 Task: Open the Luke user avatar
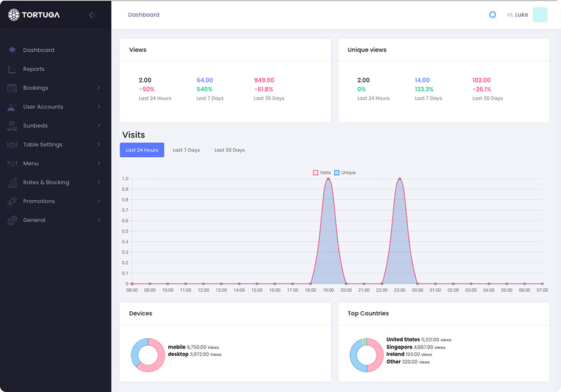pos(540,15)
